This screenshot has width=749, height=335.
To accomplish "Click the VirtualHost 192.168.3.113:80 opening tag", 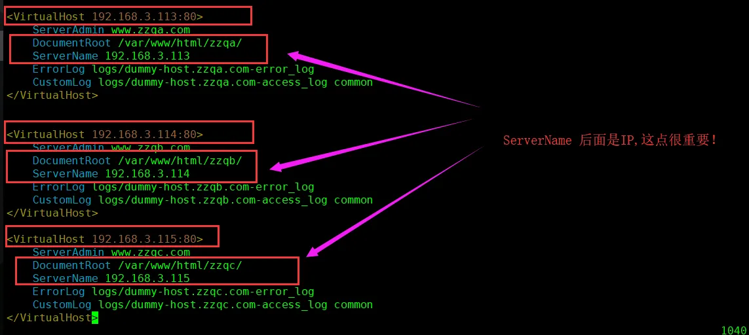I will tap(105, 17).
